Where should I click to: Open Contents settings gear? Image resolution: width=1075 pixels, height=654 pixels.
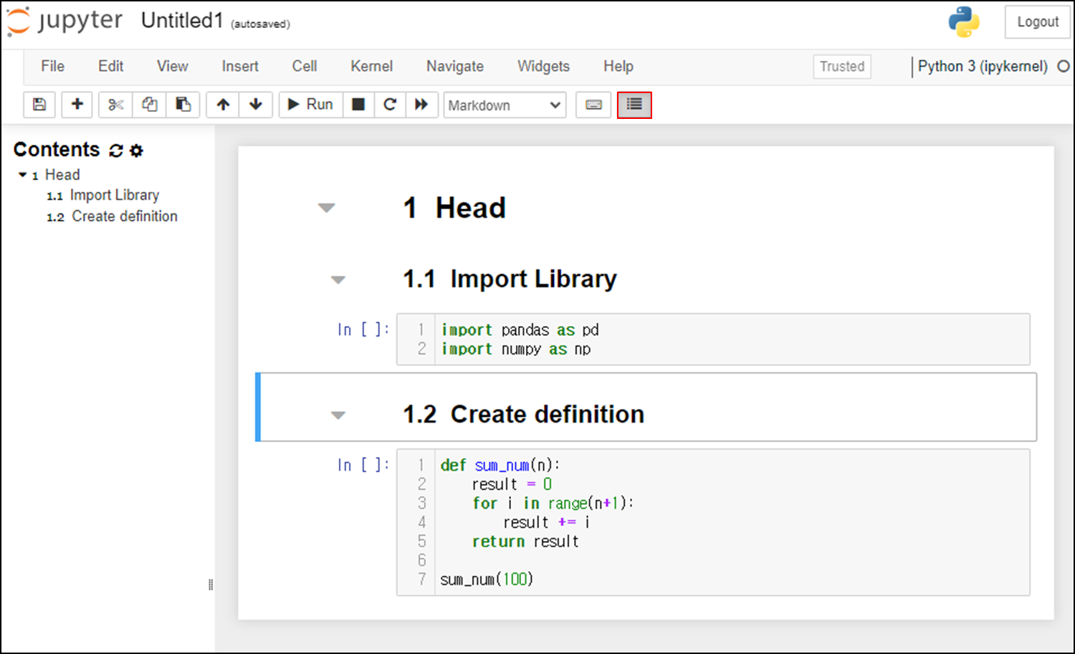pyautogui.click(x=136, y=150)
